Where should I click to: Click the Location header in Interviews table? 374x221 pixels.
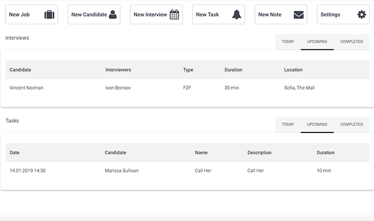coord(293,70)
